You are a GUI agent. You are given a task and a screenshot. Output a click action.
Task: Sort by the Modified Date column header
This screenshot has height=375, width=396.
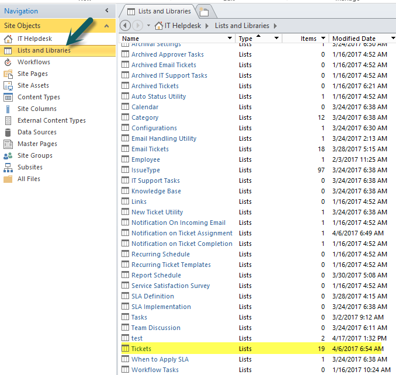353,39
